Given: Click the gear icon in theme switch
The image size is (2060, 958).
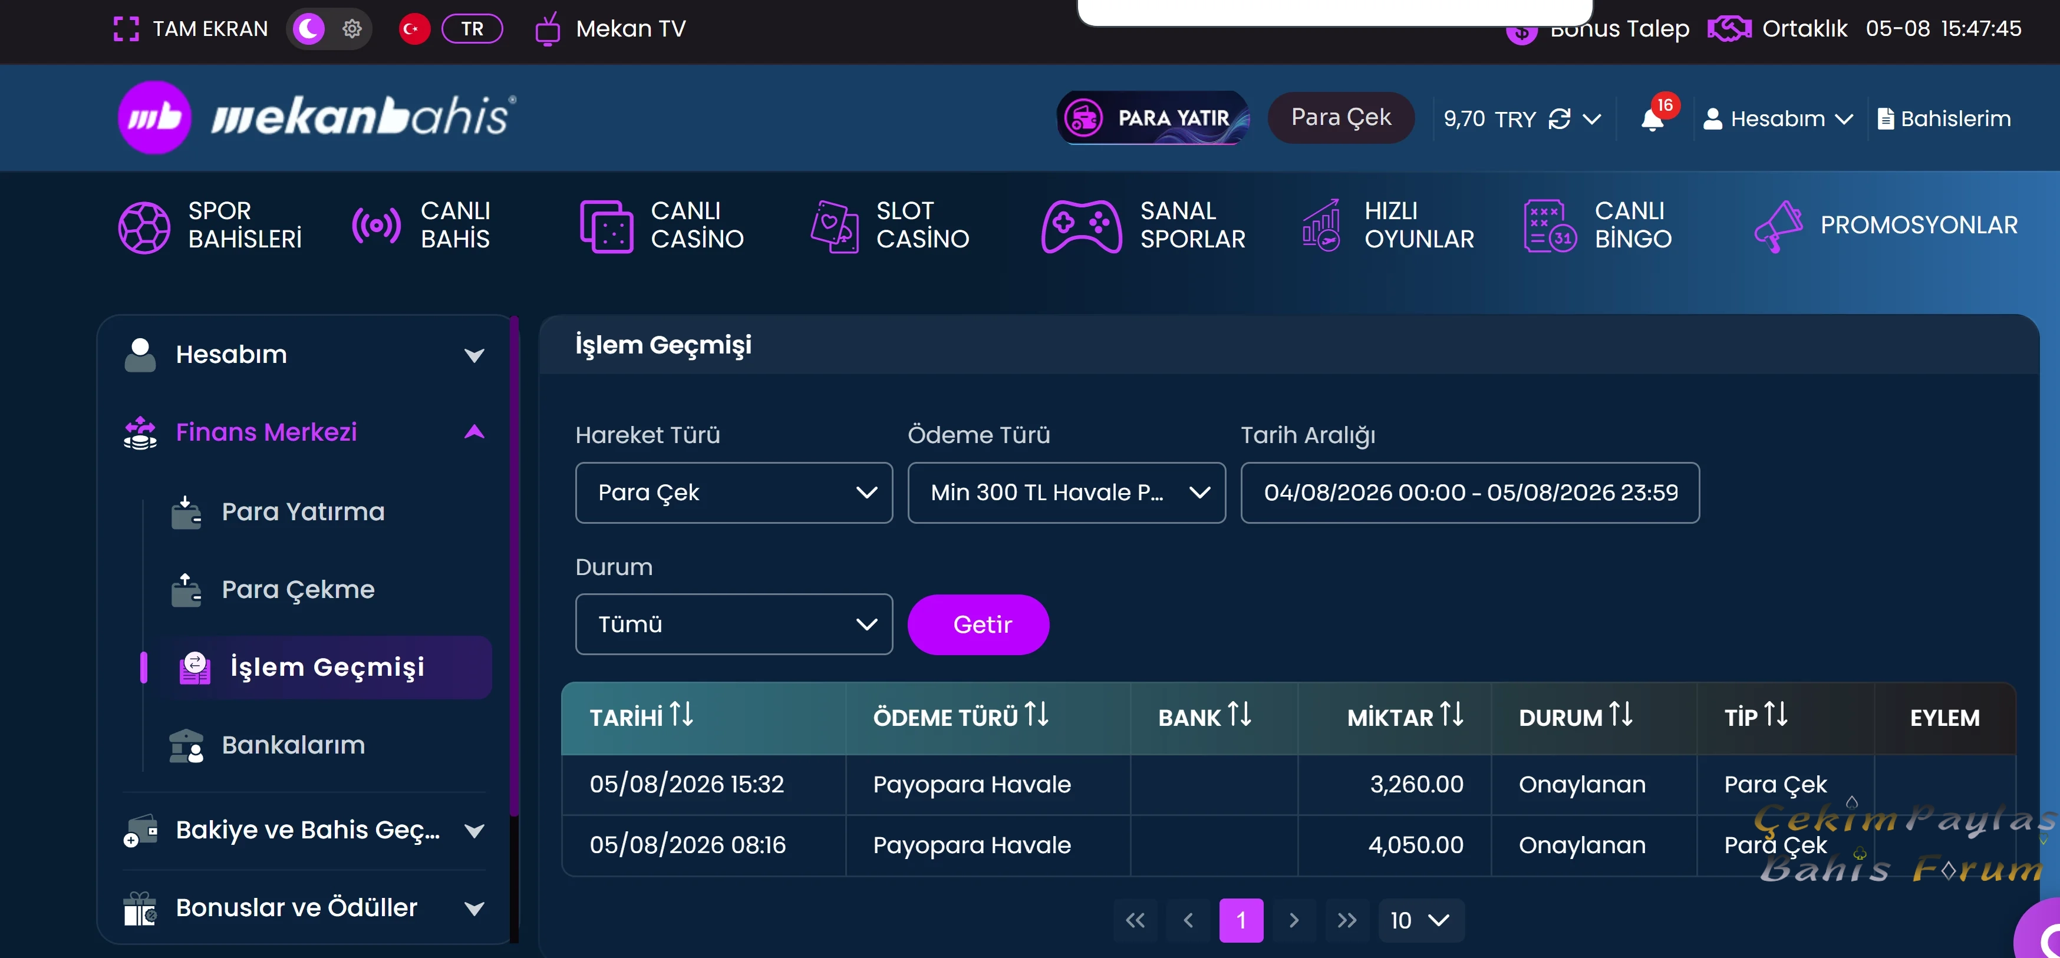Looking at the screenshot, I should click(x=352, y=29).
